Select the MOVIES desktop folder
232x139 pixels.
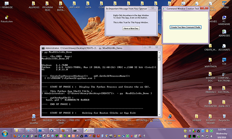click(213, 19)
